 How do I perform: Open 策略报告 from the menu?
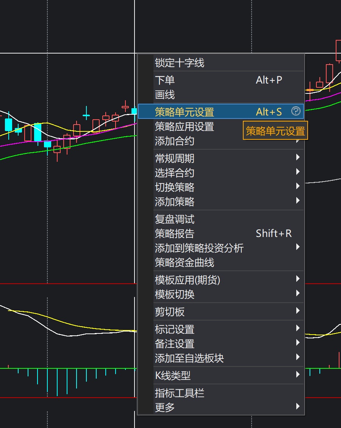175,234
